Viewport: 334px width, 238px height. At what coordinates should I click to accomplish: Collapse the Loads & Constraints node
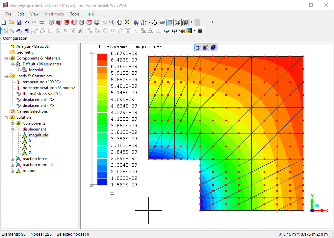pyautogui.click(x=6, y=76)
